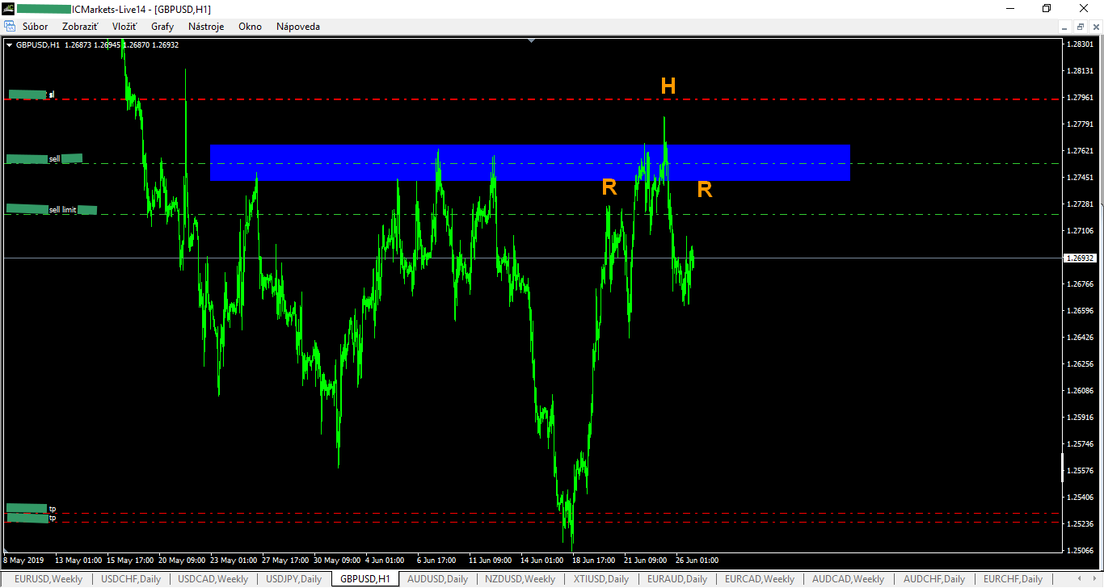The width and height of the screenshot is (1104, 588).
Task: Click the chart shift triangle marker at top
Action: 531,40
